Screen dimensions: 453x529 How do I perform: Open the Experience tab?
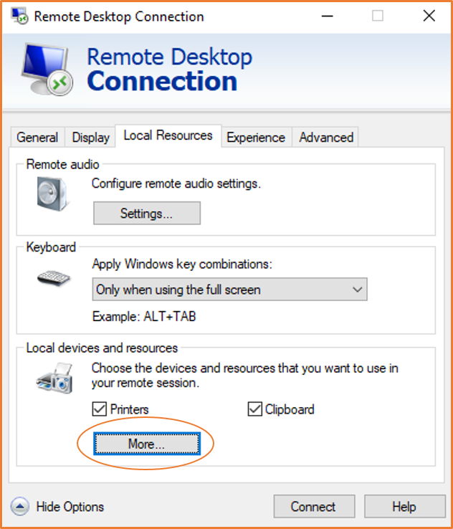(x=256, y=138)
